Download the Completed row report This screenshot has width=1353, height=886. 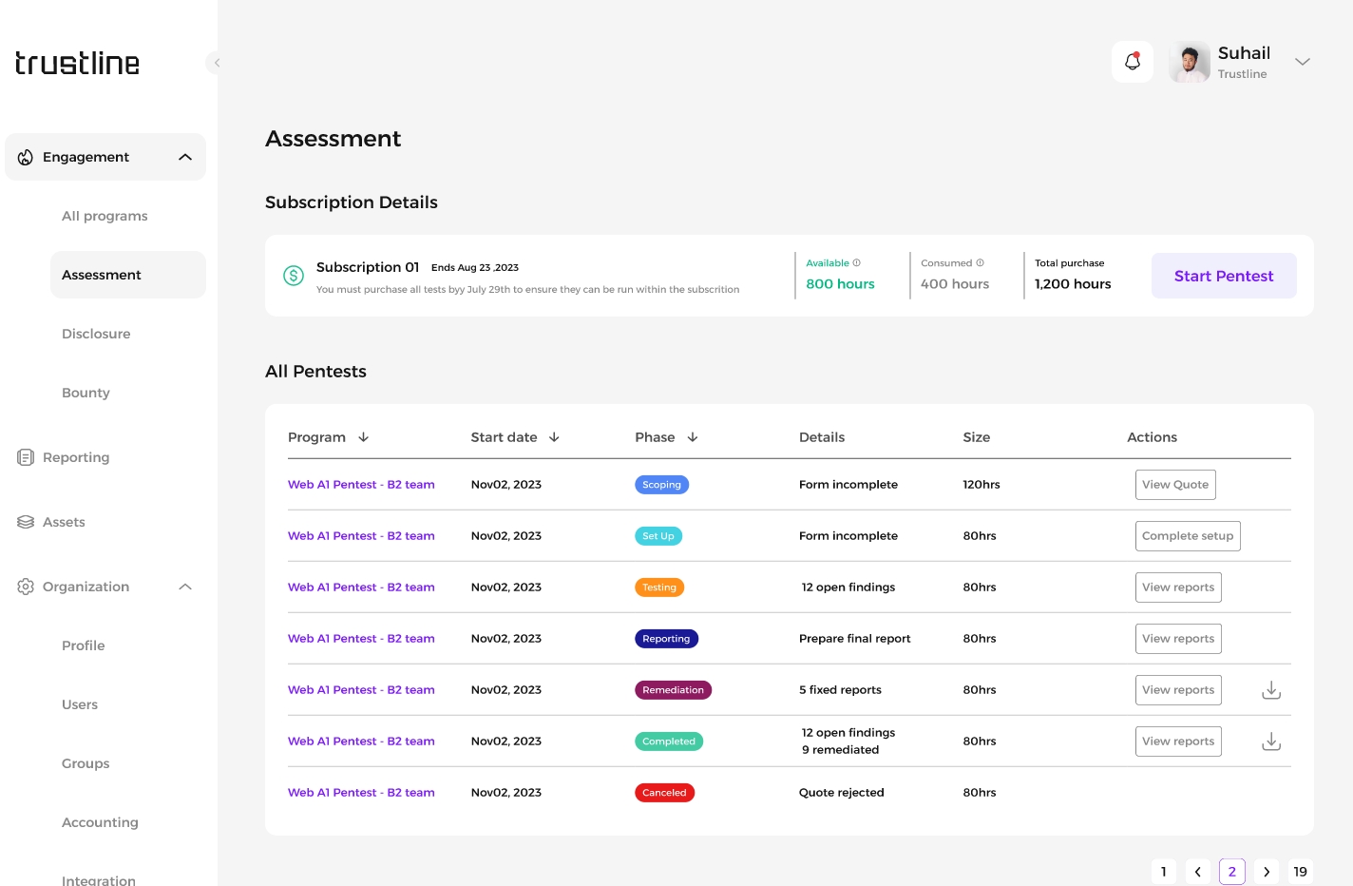click(1270, 742)
